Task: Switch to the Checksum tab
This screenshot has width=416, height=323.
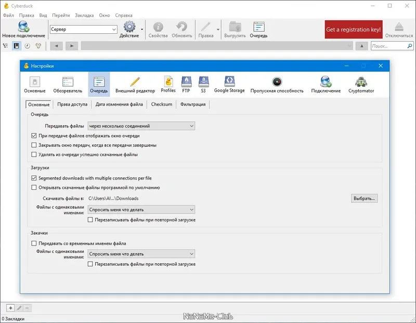Action: [x=161, y=104]
